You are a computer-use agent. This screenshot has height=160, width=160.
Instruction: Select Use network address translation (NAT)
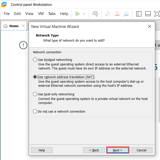pyautogui.click(x=35, y=77)
